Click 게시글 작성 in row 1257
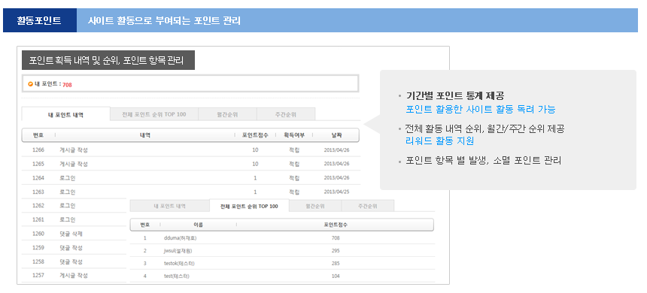The width and height of the screenshot is (647, 293). [74, 275]
